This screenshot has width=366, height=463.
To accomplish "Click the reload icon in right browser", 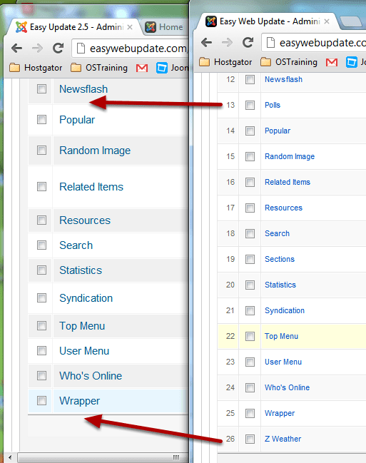I will 248,43.
